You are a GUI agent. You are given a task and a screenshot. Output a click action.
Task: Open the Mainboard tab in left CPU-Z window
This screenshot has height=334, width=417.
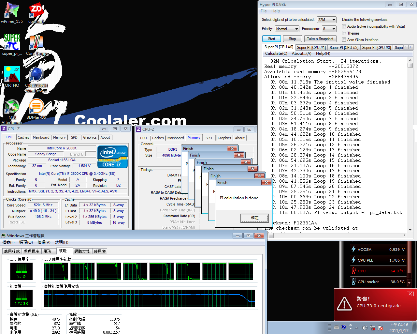click(x=41, y=137)
